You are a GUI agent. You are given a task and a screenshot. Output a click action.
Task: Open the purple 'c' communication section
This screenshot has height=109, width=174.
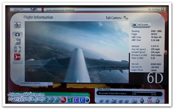(x=76, y=100)
